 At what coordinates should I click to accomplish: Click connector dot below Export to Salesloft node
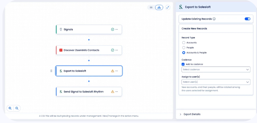[x=89, y=81]
